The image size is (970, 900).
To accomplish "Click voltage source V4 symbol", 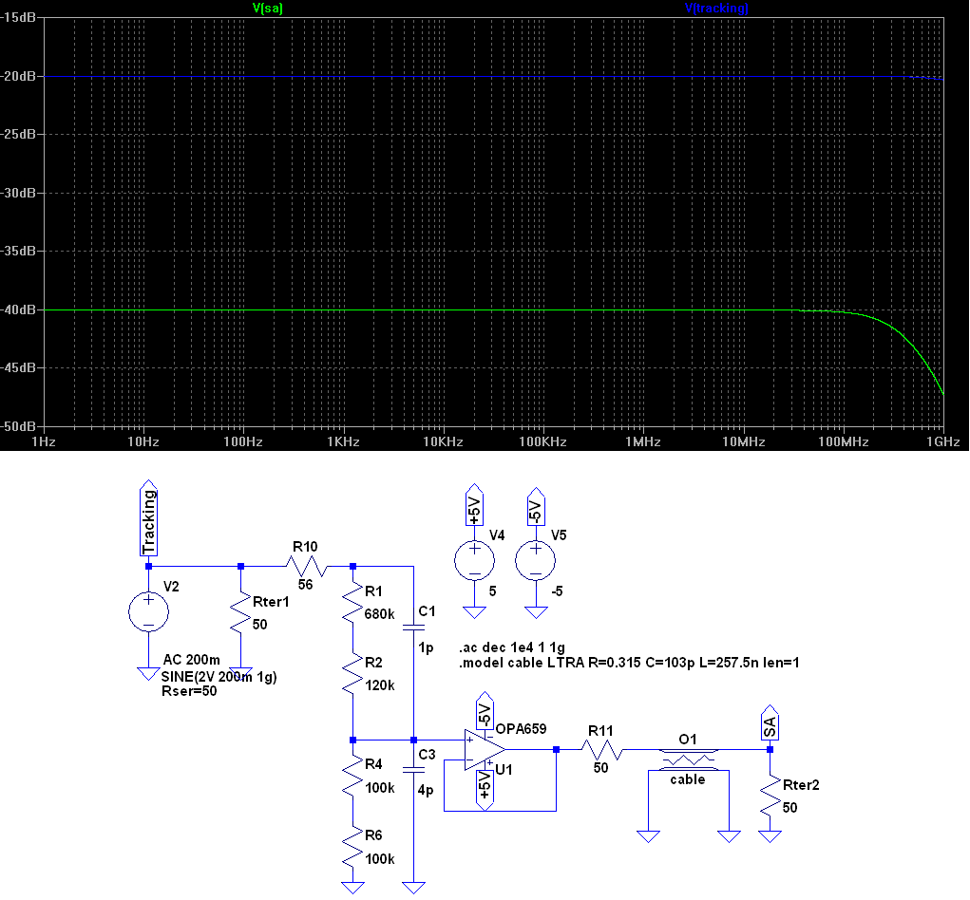I will point(474,561).
